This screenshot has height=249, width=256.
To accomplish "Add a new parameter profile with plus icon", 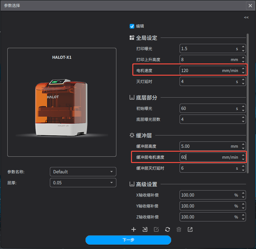I will pyautogui.click(x=134, y=229).
